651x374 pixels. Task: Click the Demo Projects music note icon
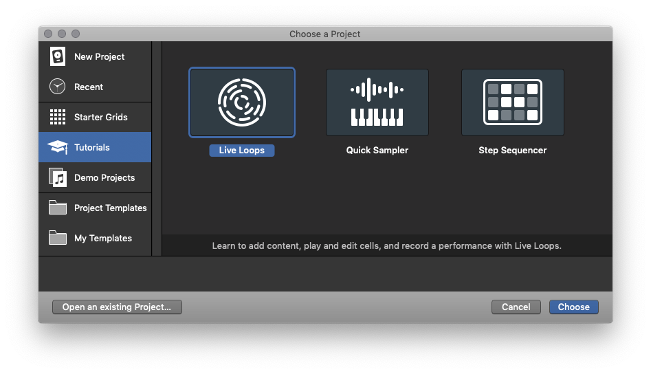(58, 177)
